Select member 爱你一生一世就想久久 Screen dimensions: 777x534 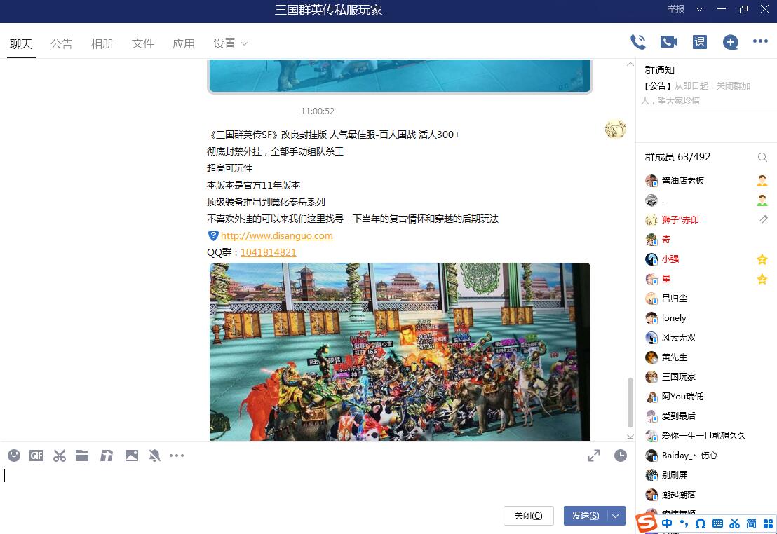pyautogui.click(x=707, y=435)
